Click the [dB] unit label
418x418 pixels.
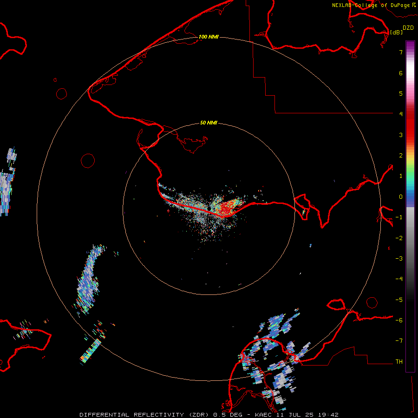click(x=396, y=32)
